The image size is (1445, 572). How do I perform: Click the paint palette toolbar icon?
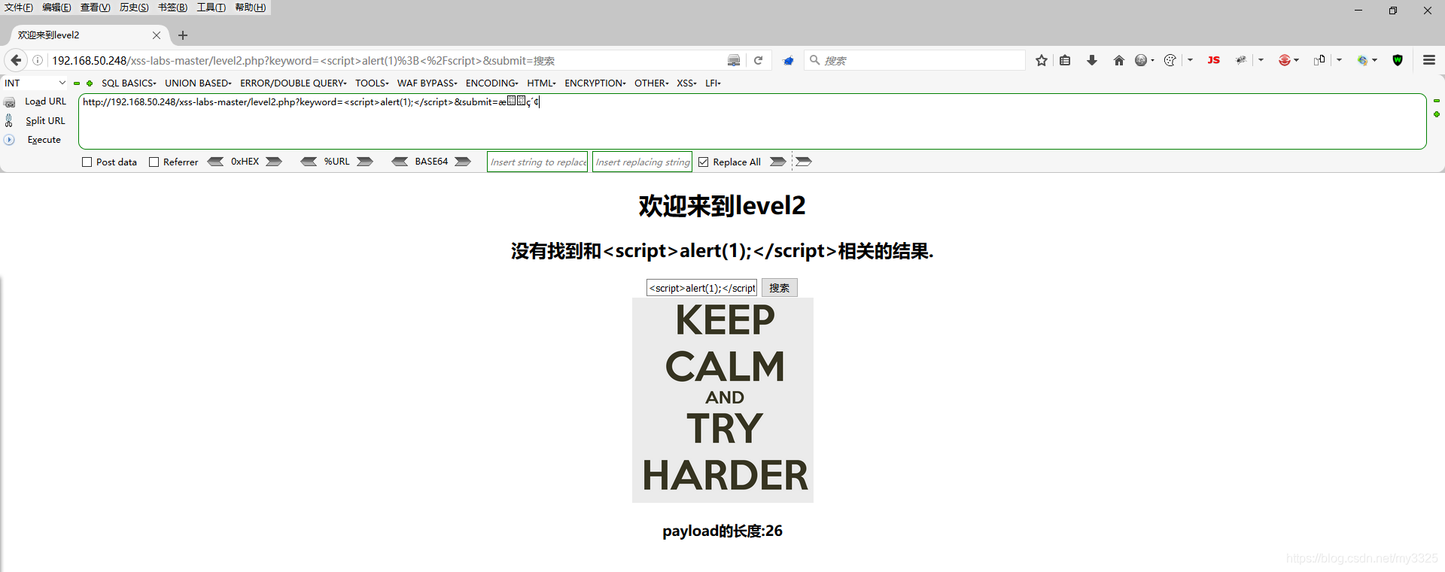(1170, 60)
